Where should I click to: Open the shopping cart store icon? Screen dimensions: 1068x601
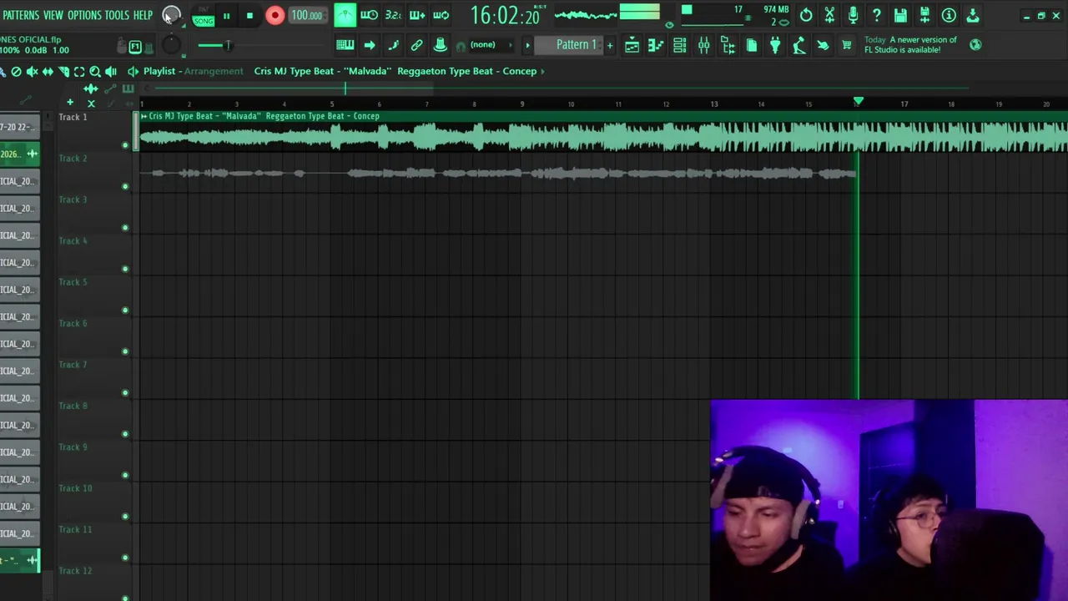(x=847, y=45)
